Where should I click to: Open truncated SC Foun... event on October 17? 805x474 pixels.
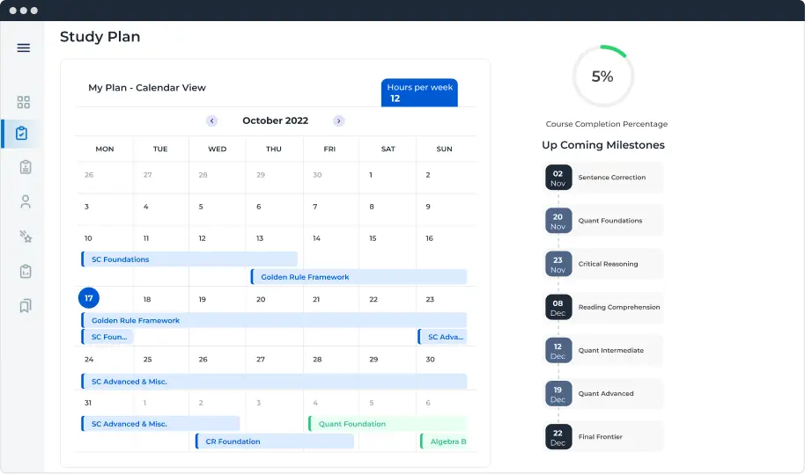click(107, 337)
